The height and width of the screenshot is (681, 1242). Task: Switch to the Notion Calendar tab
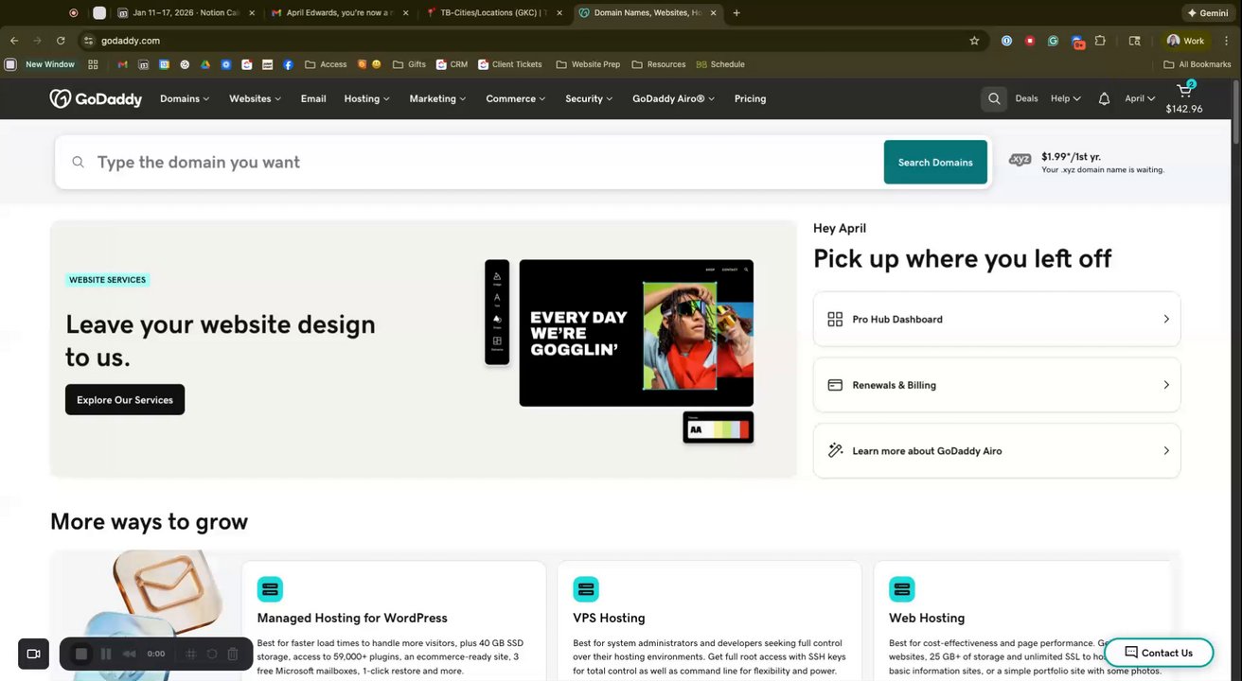pos(186,13)
